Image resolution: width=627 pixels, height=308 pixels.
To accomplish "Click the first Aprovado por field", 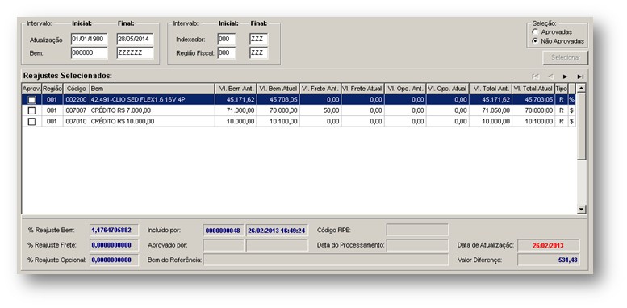I will click(224, 245).
